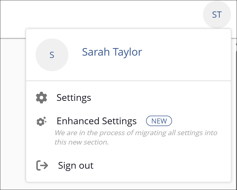Click the settings migration description text
Image resolution: width=237 pixels, height=190 pixels.
tap(136, 133)
